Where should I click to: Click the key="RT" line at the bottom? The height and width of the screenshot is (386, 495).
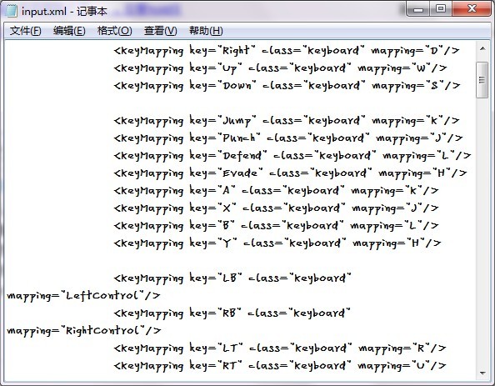click(x=280, y=366)
